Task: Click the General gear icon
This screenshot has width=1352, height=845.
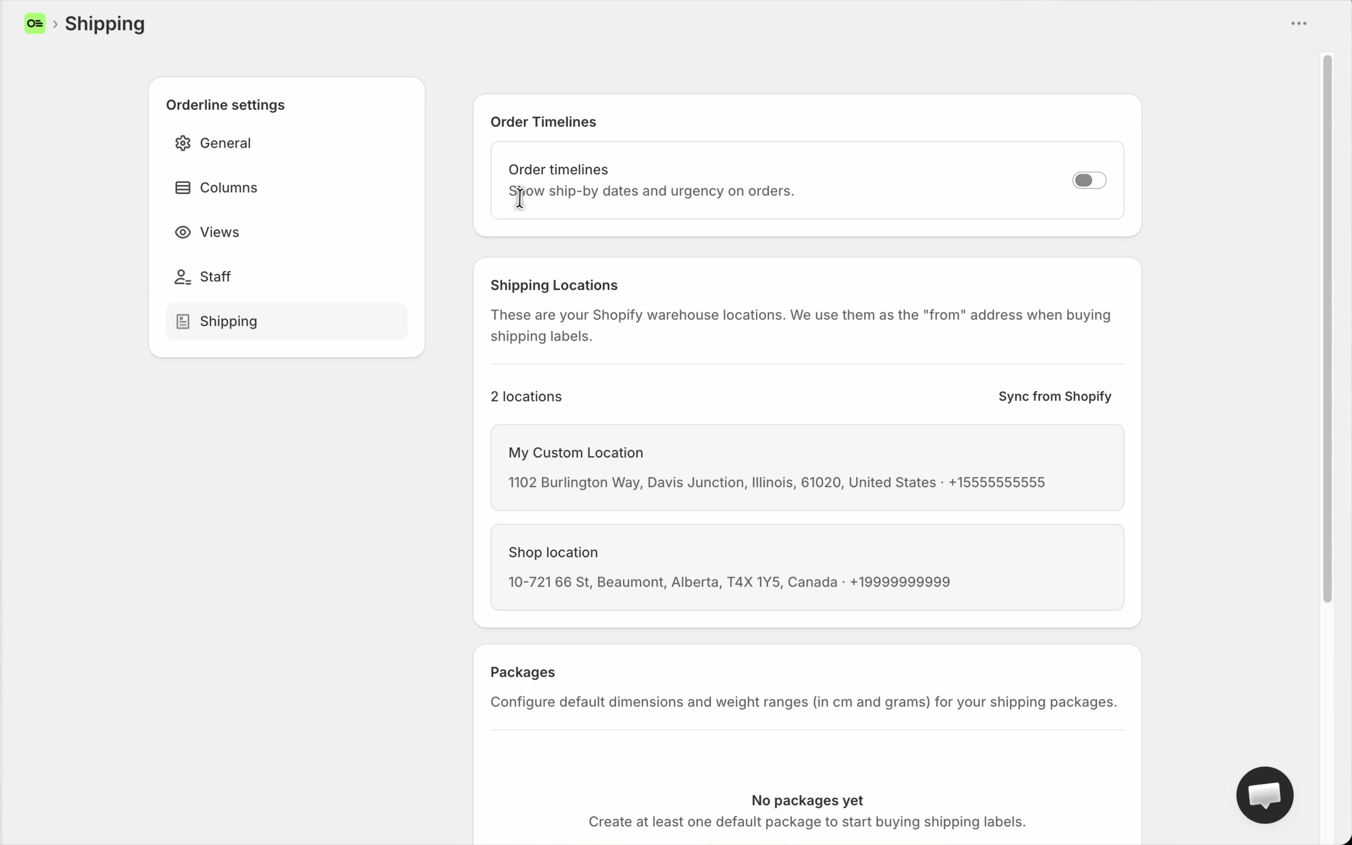Action: (183, 143)
